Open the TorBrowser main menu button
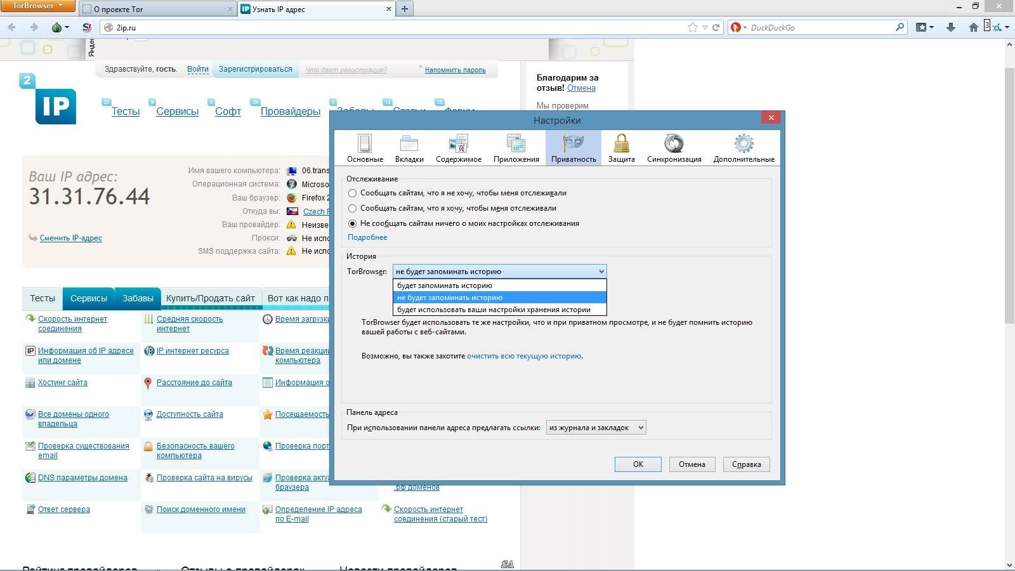 (x=37, y=6)
